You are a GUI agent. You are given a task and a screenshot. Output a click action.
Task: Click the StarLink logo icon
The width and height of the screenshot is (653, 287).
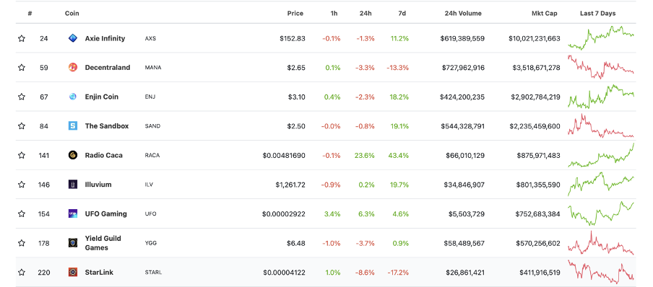click(x=73, y=273)
